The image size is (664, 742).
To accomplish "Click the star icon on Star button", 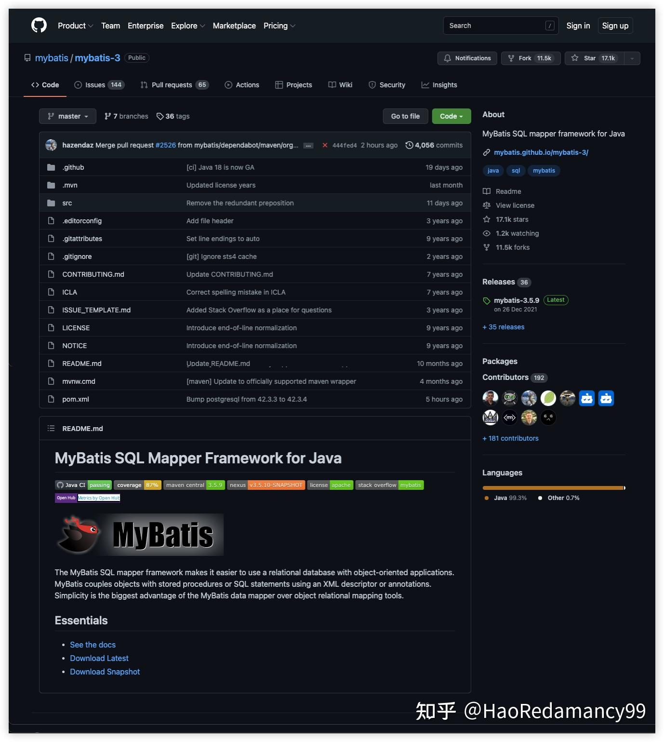I will pyautogui.click(x=575, y=58).
